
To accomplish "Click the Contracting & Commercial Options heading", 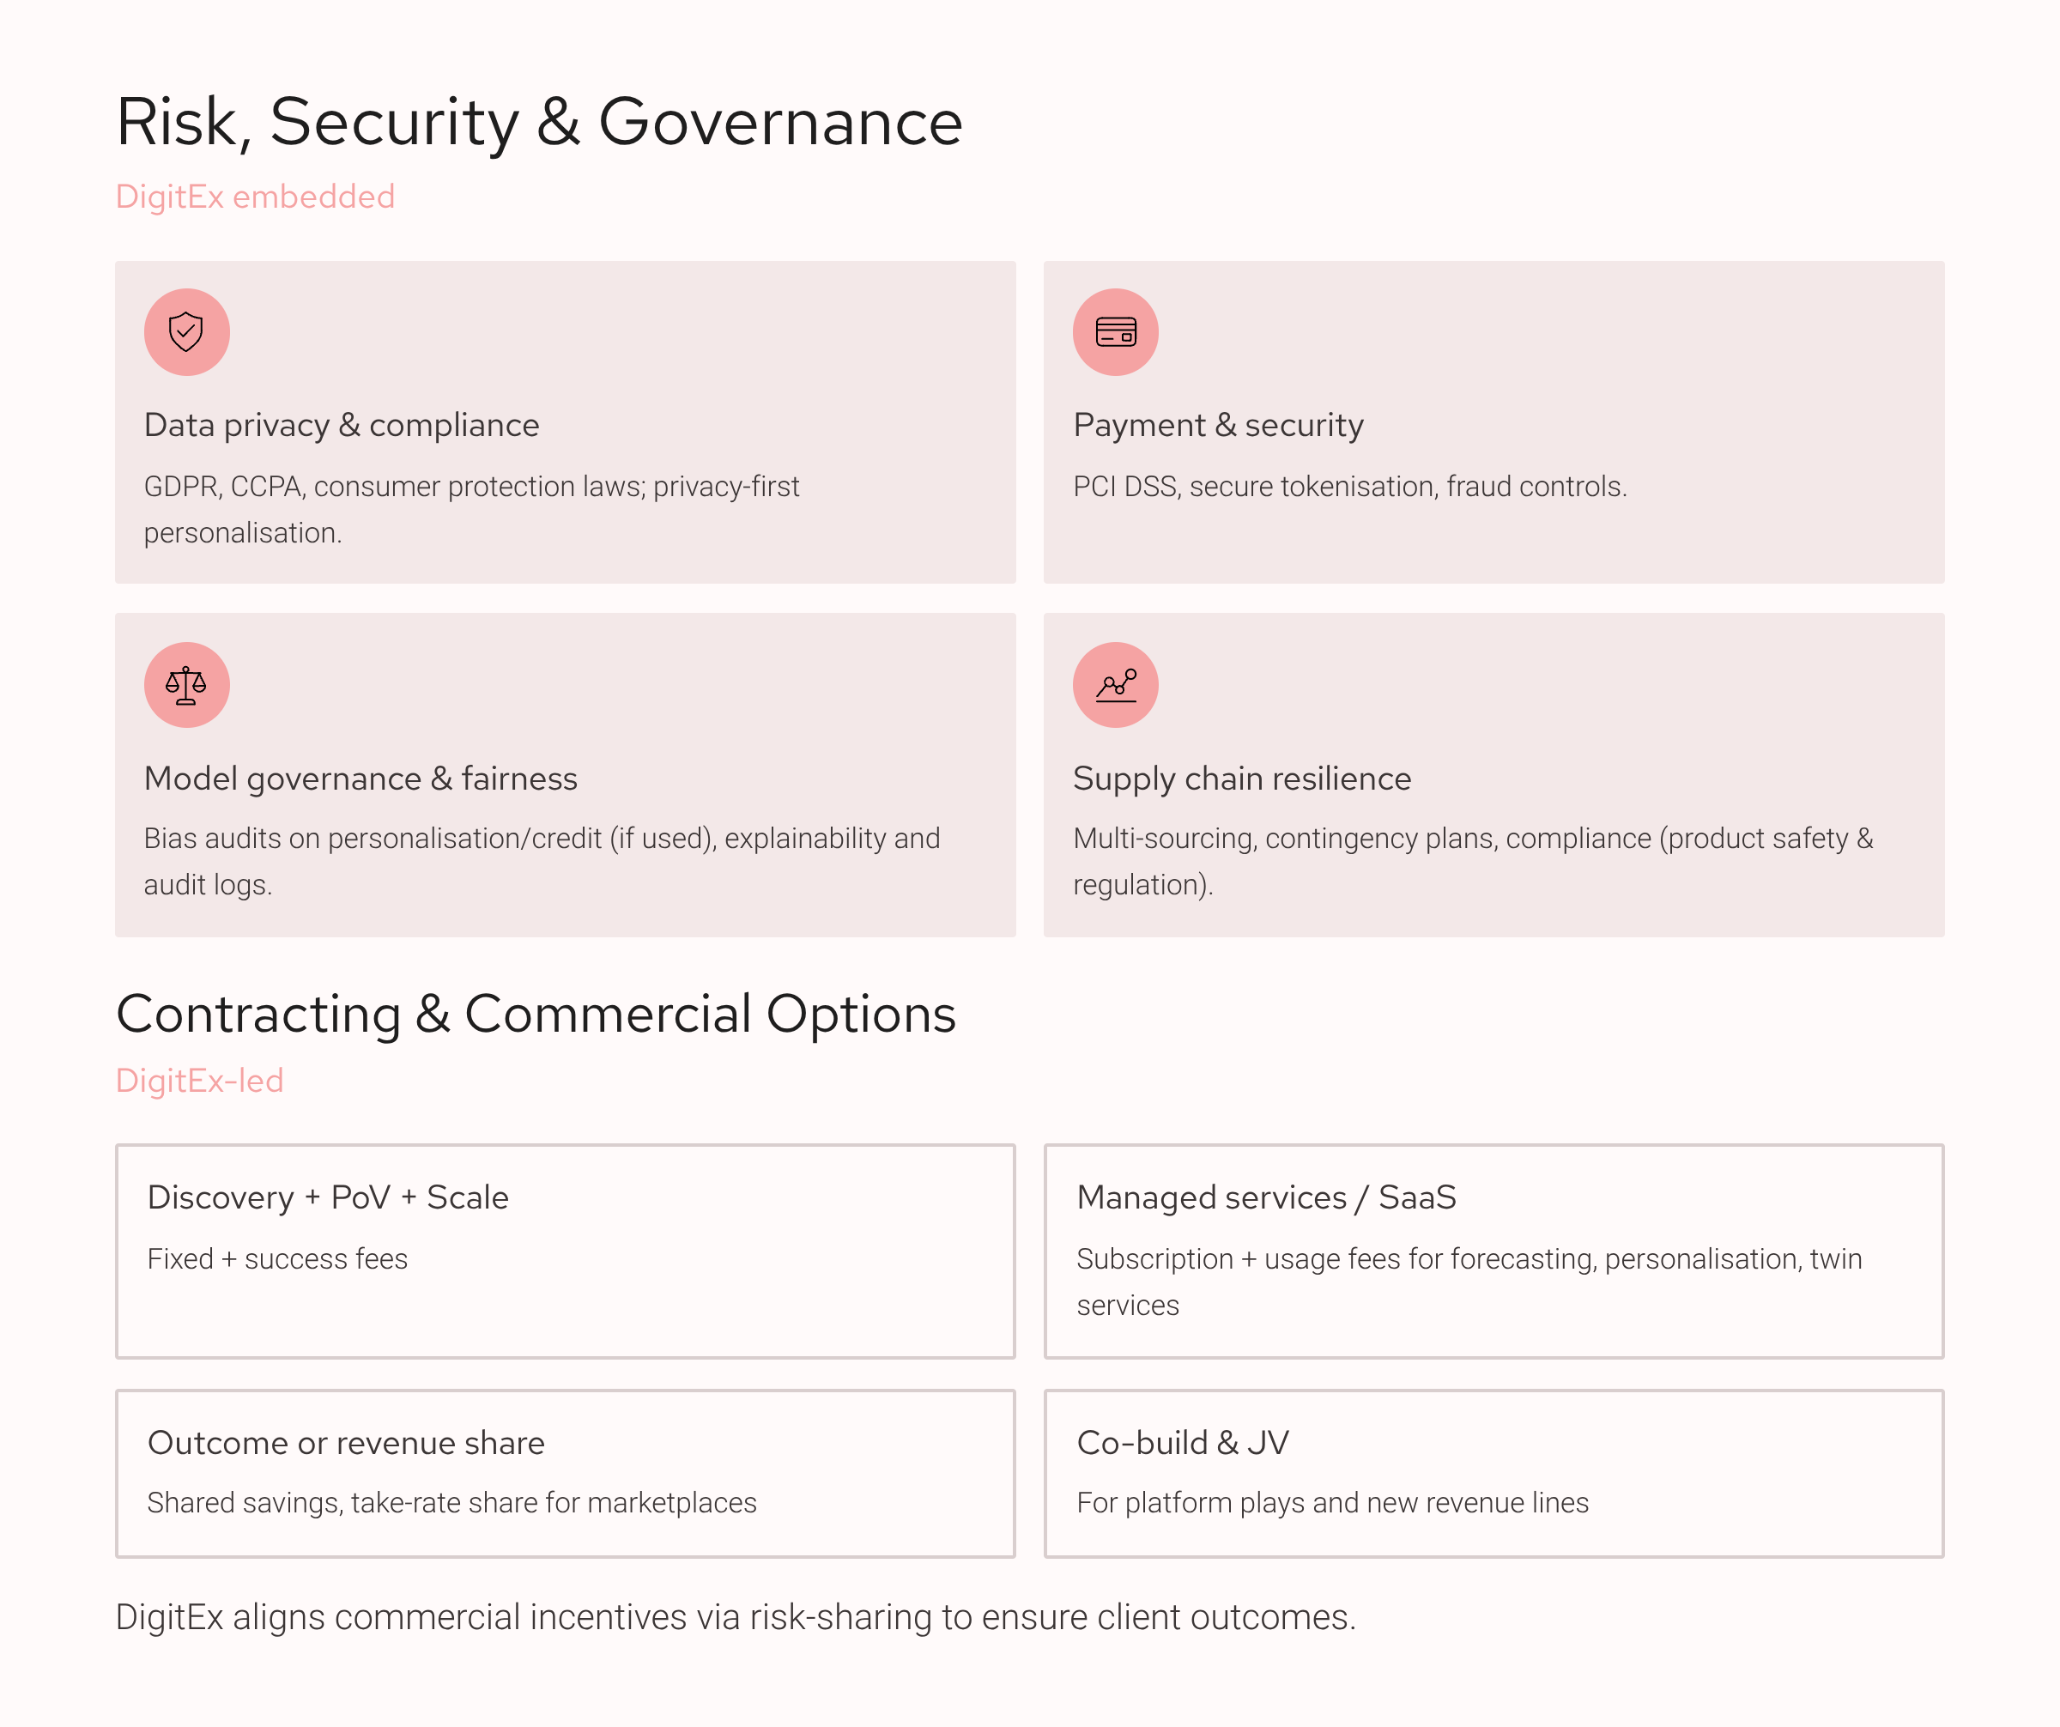I will point(536,1013).
